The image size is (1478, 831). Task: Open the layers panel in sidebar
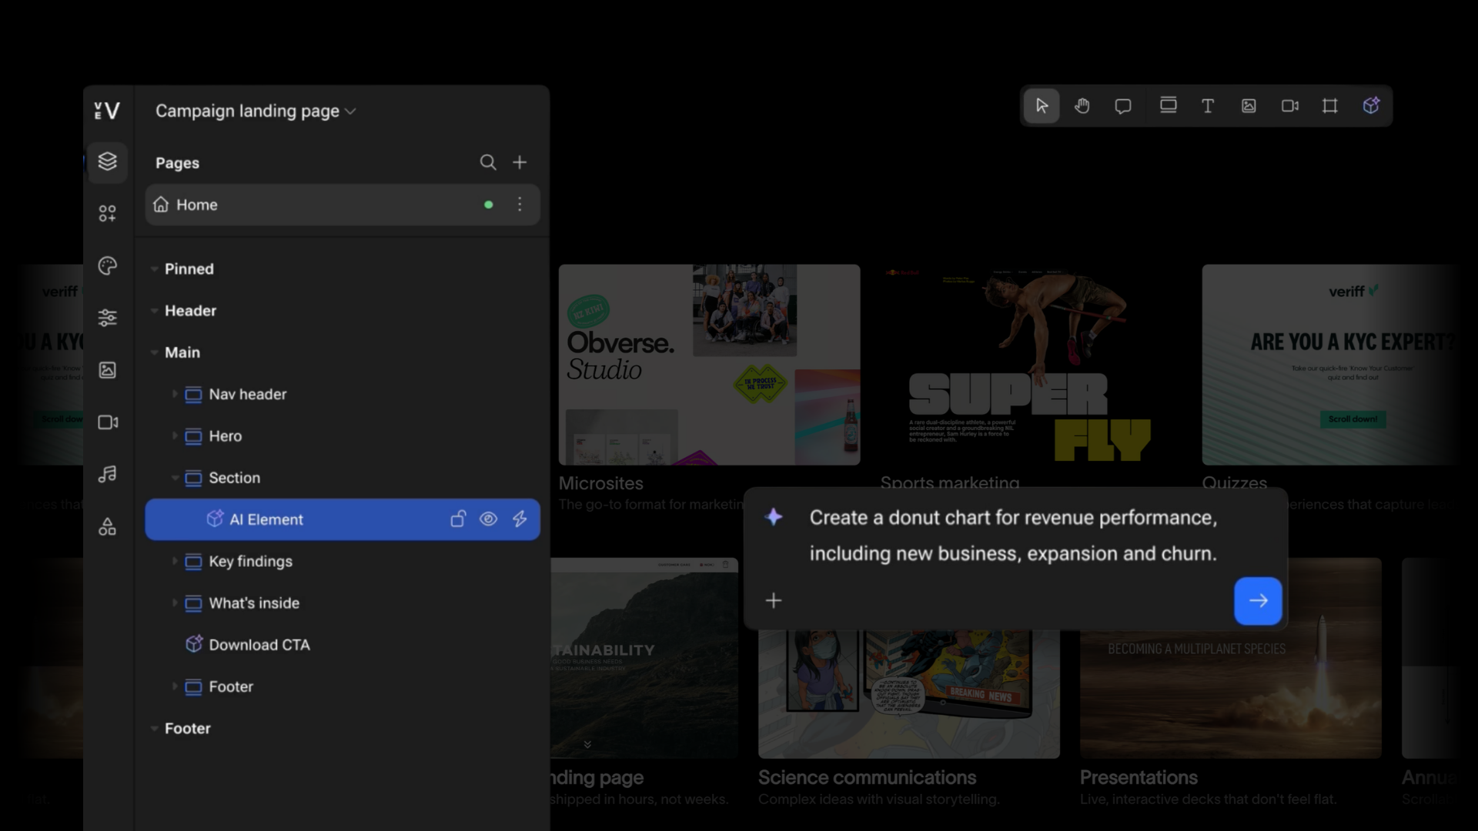pos(108,162)
